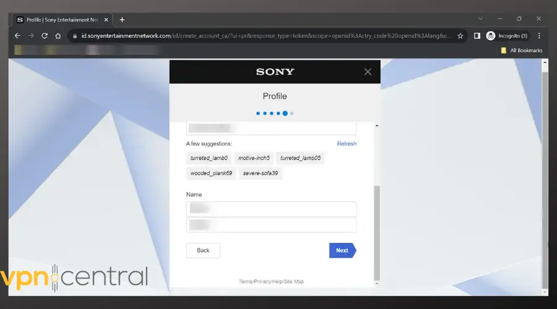Click the browser forward arrow
The height and width of the screenshot is (309, 557).
click(x=31, y=36)
